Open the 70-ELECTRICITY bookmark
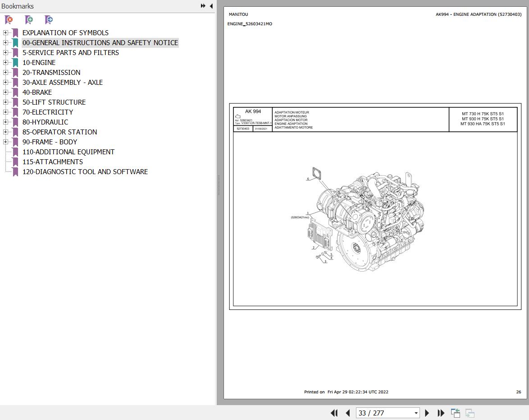The image size is (529, 420). point(48,112)
